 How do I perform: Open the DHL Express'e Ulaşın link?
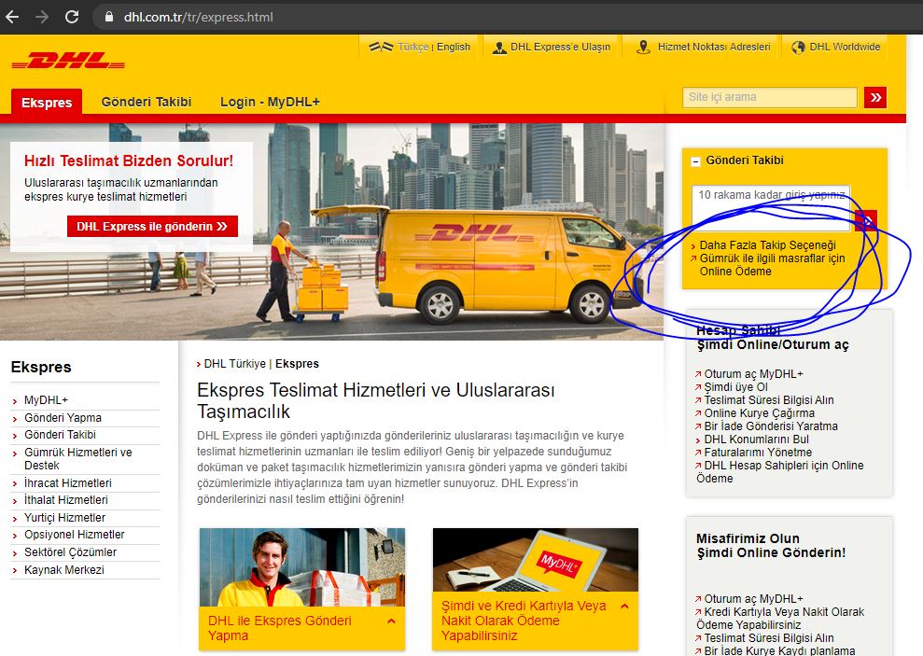coord(560,47)
